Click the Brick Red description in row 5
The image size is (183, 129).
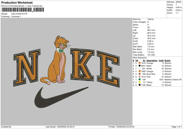pos(151,74)
